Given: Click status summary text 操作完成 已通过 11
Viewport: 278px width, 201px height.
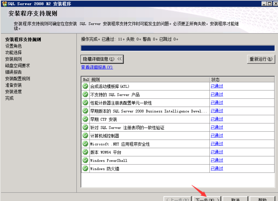Looking at the screenshot, I should (130, 39).
